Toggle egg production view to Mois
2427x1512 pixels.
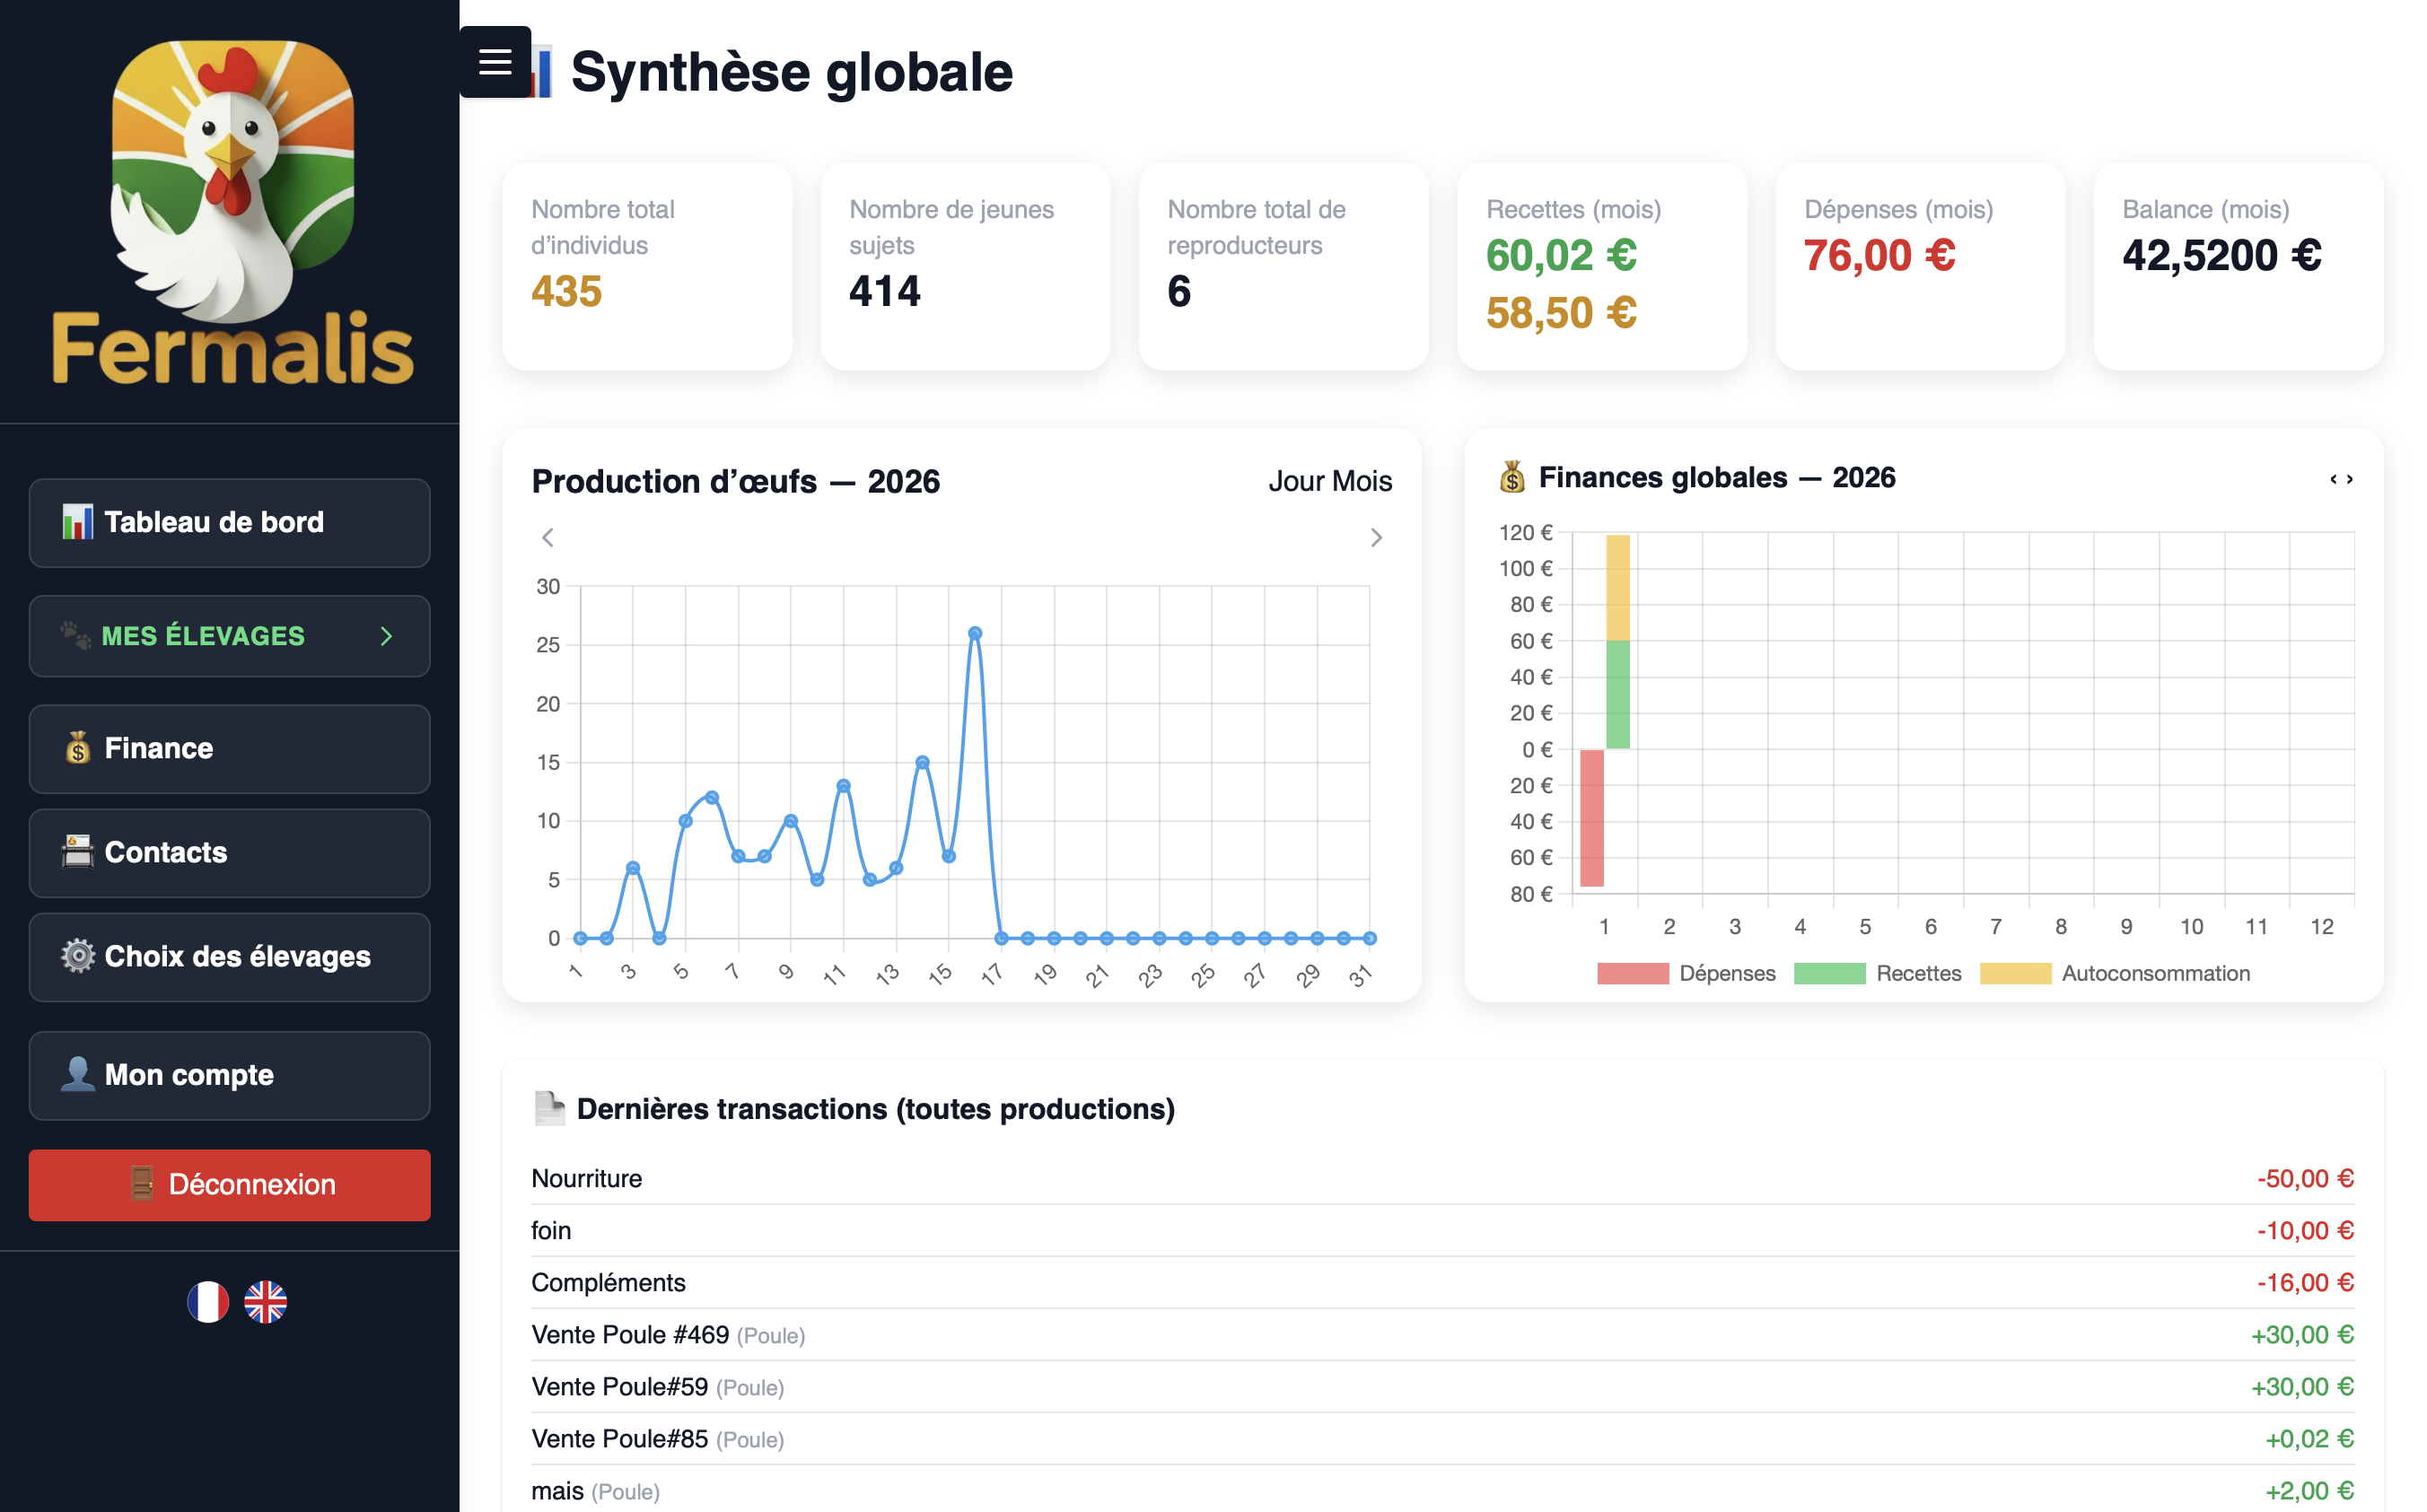coord(1364,481)
